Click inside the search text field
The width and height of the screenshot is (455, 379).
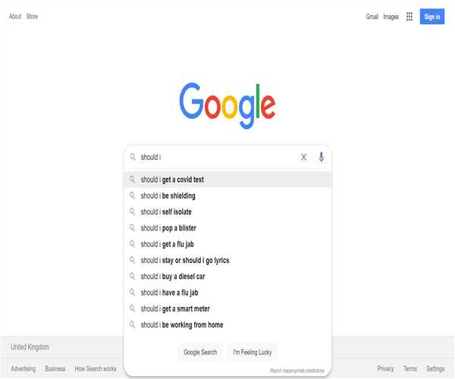220,157
